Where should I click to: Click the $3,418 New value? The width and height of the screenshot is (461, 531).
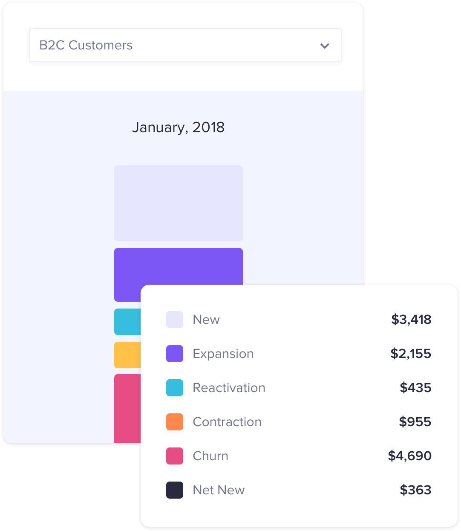tap(411, 320)
